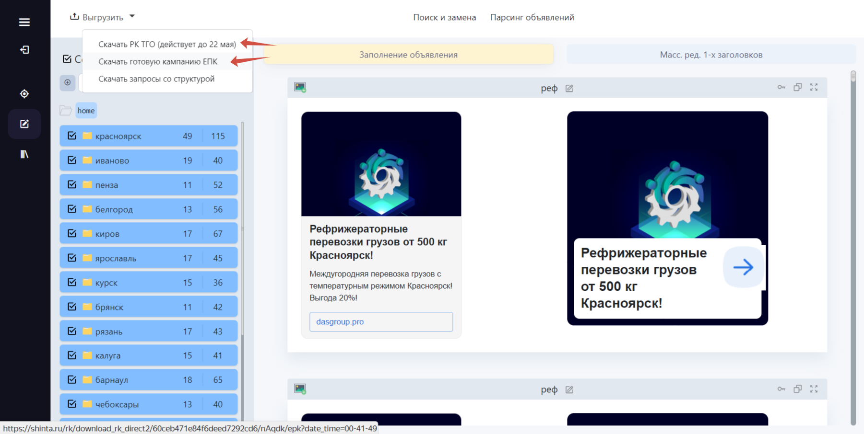Select Скачать готовую кампанию ЕПК
This screenshot has height=434, width=864.
[x=158, y=61]
